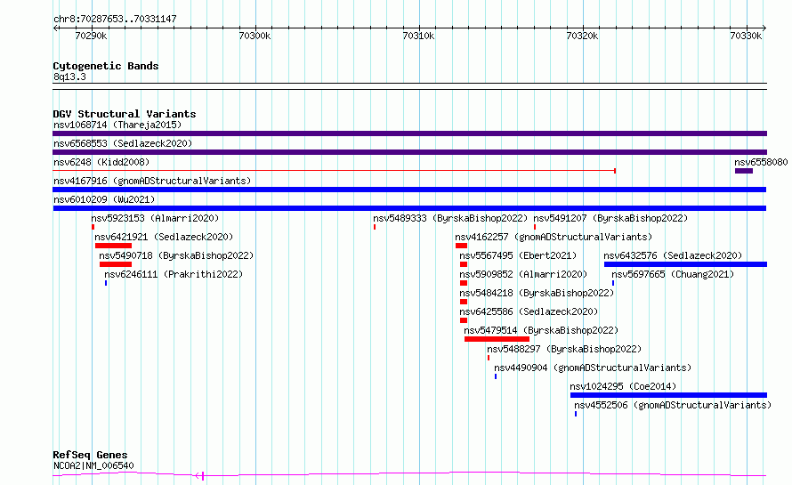792x485 pixels.
Task: Select the nsv4167916 blue variant bar
Action: [409, 190]
